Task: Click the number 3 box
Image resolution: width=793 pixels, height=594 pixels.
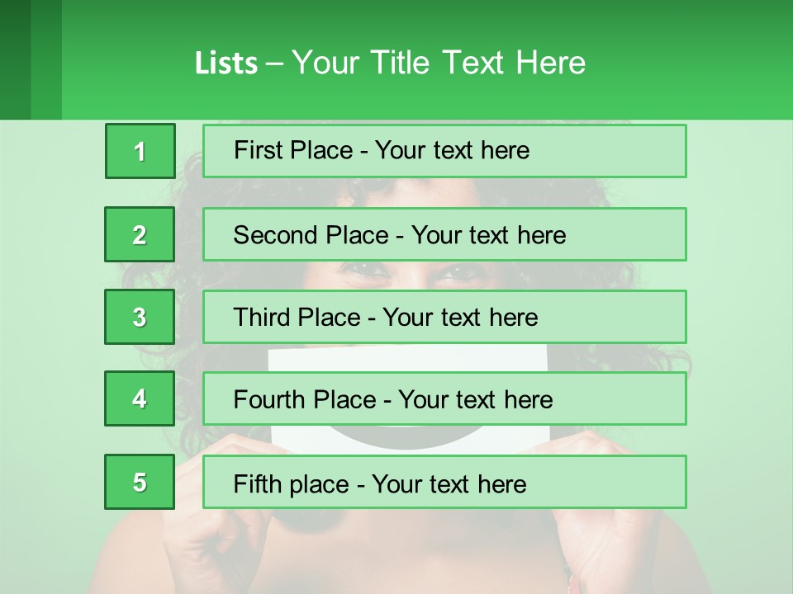Action: click(140, 317)
